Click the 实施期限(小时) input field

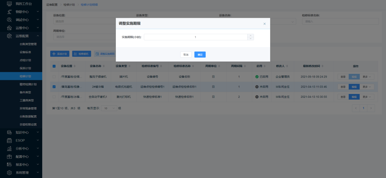[196, 37]
